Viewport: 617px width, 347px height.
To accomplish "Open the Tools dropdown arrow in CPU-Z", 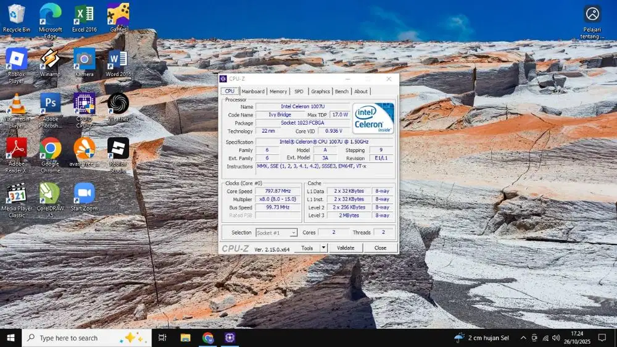I will pyautogui.click(x=323, y=248).
